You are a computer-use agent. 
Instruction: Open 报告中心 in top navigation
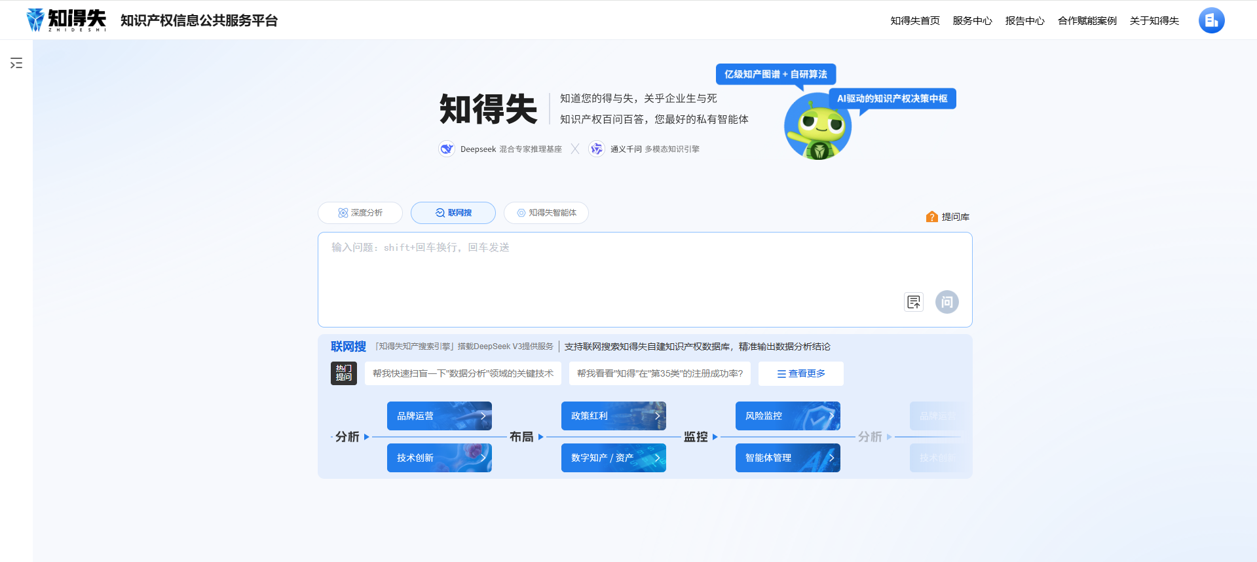(x=1024, y=21)
